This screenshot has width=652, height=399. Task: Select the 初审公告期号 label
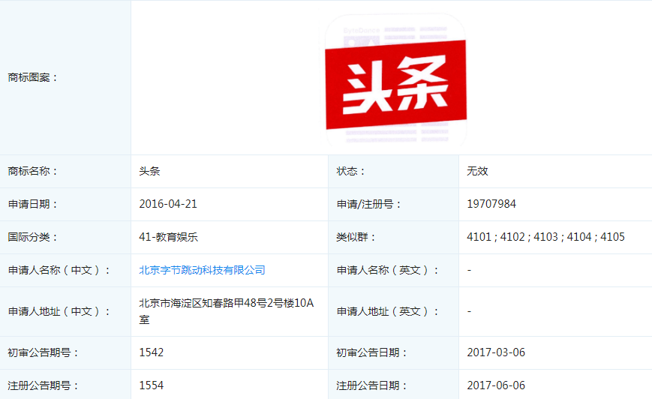(x=44, y=352)
